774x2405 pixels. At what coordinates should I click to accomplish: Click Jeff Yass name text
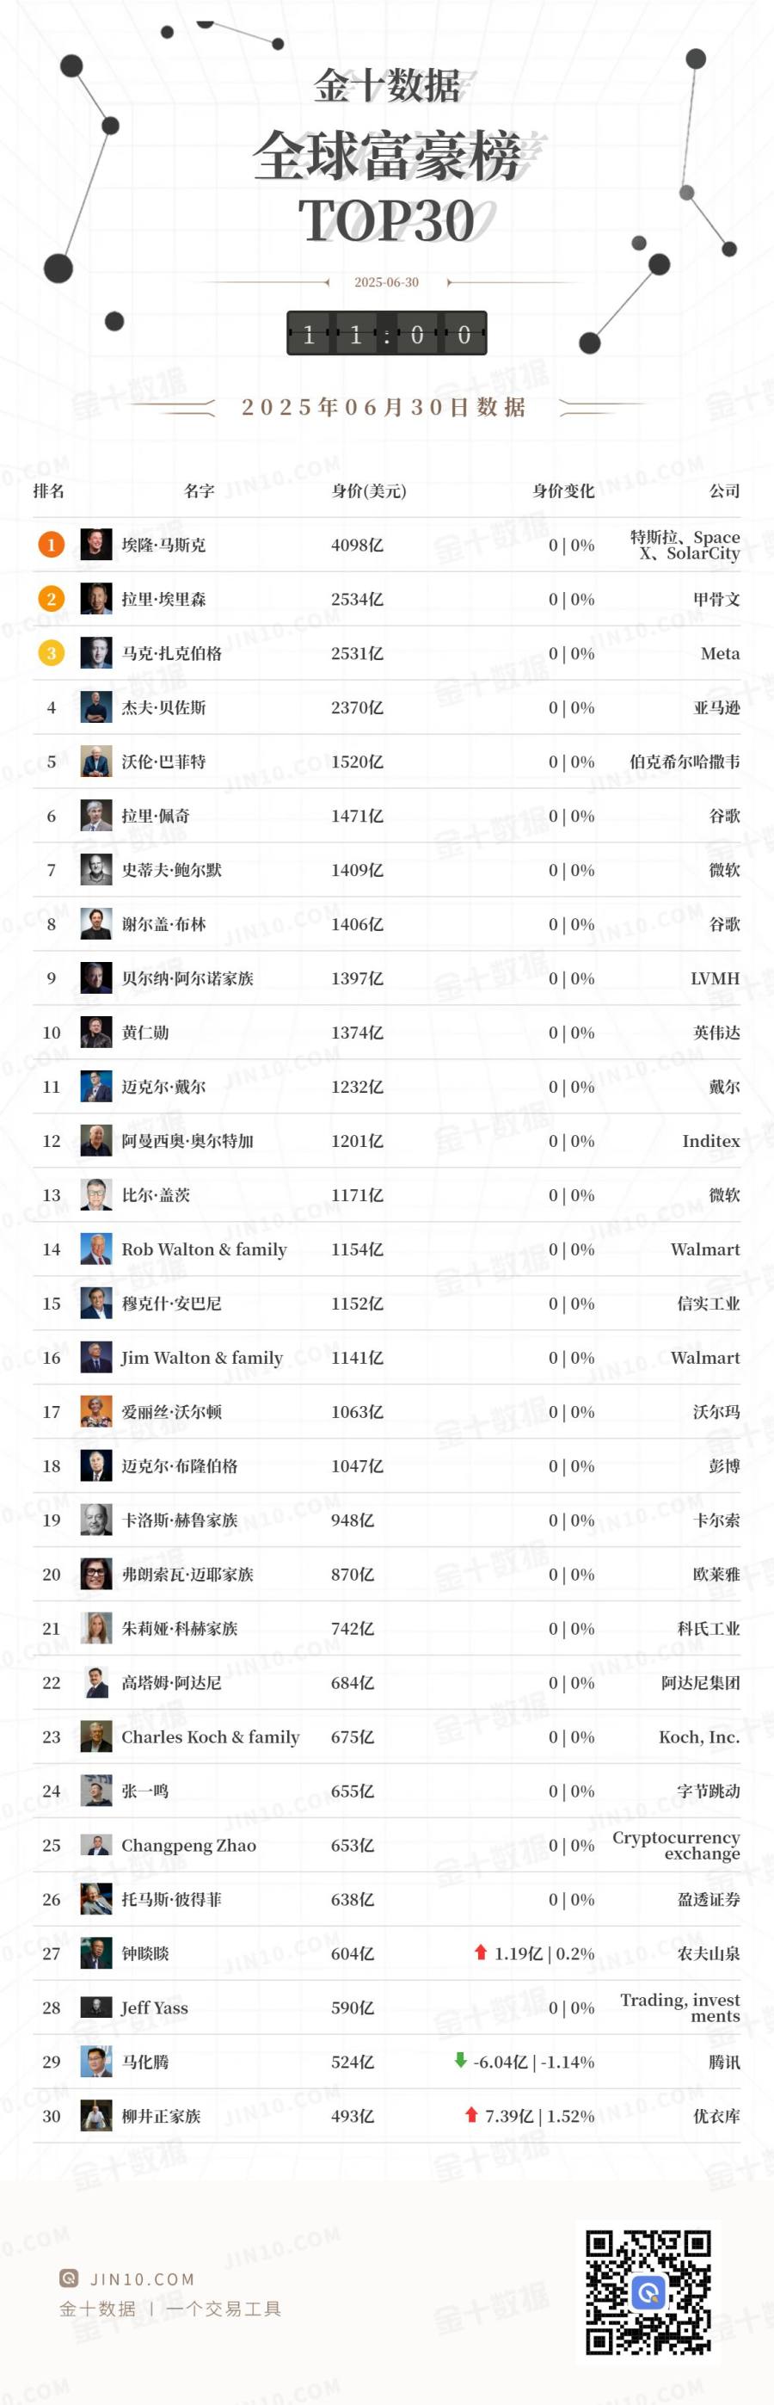coord(155,2007)
